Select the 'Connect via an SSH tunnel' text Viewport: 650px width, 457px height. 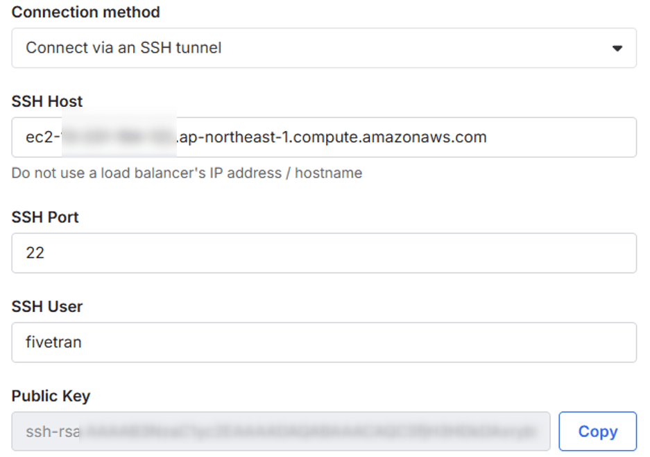pyautogui.click(x=123, y=48)
